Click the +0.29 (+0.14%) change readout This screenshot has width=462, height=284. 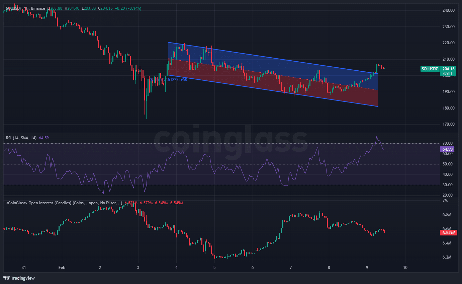(x=128, y=8)
